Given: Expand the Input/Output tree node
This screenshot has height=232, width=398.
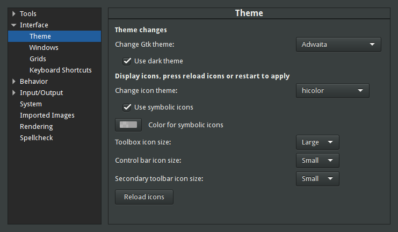Looking at the screenshot, I should pos(14,93).
